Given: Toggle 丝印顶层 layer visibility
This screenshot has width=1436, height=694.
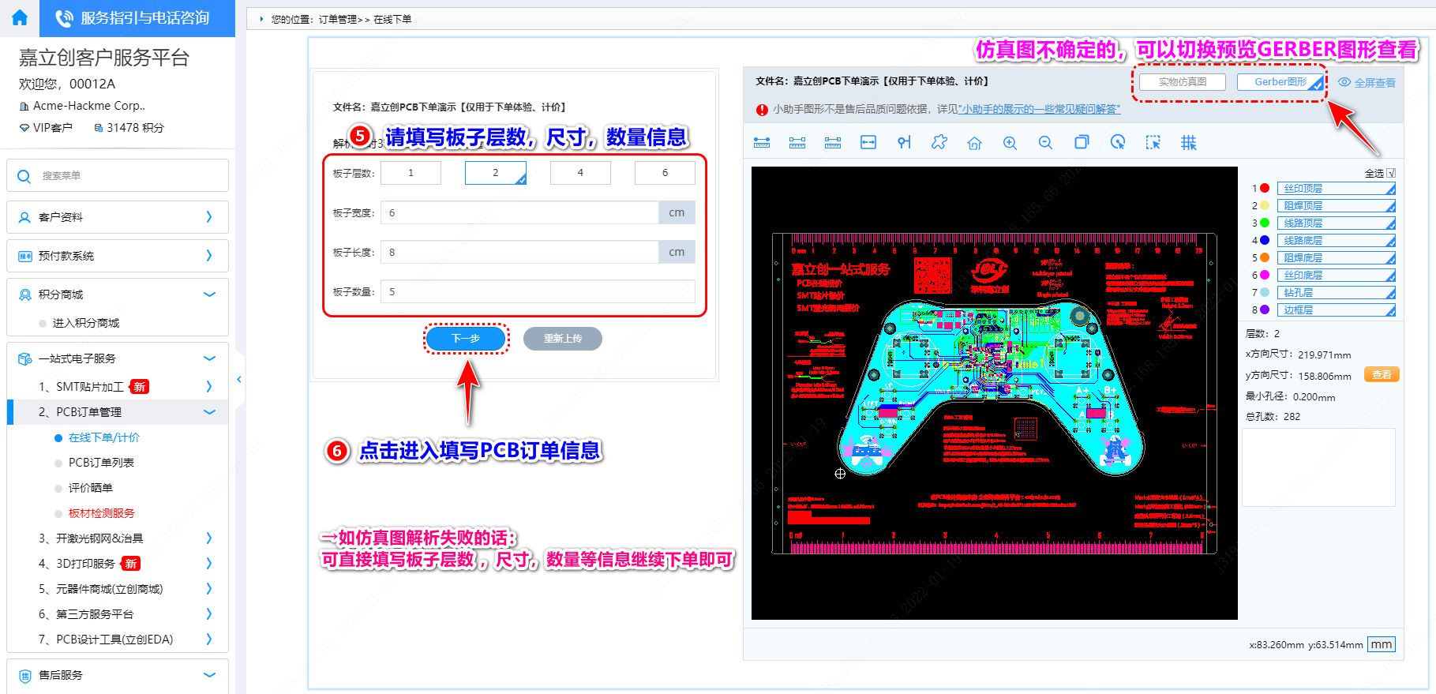Looking at the screenshot, I should 1336,189.
